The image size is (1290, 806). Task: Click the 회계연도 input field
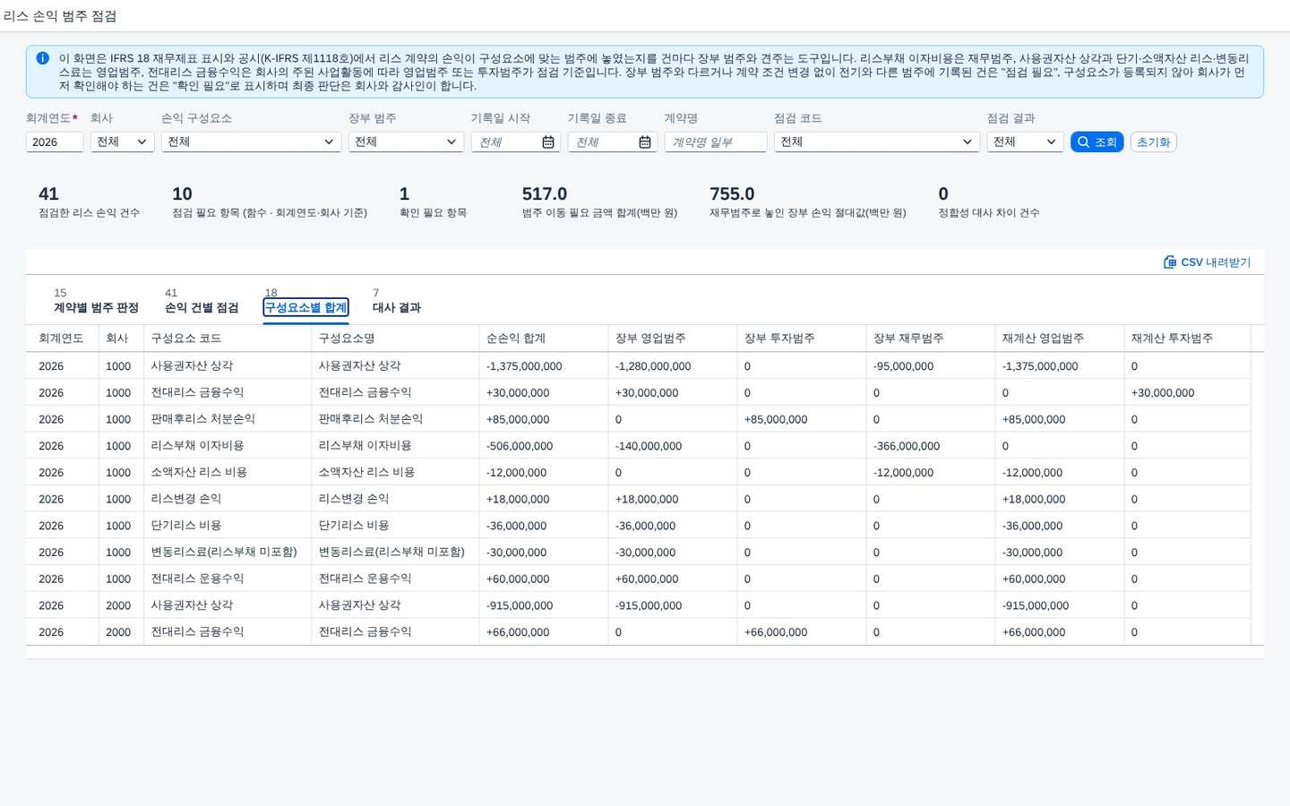pos(55,141)
